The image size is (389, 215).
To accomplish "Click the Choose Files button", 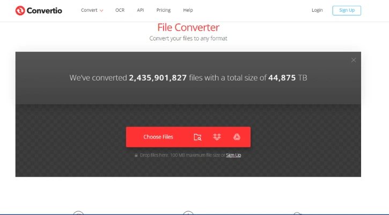I will [x=158, y=137].
